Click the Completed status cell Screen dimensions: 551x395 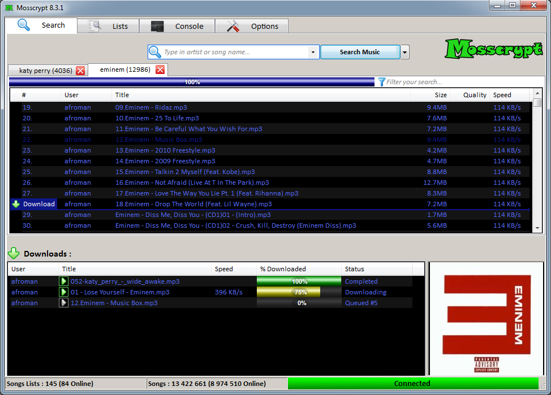click(x=361, y=281)
